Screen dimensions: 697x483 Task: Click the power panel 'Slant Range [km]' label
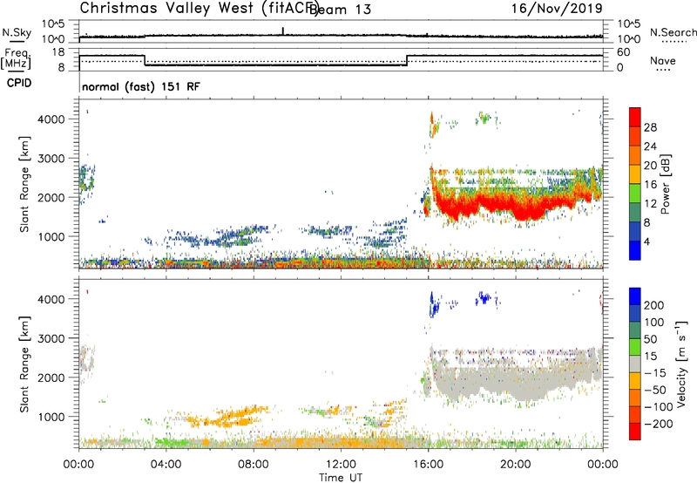pos(24,185)
